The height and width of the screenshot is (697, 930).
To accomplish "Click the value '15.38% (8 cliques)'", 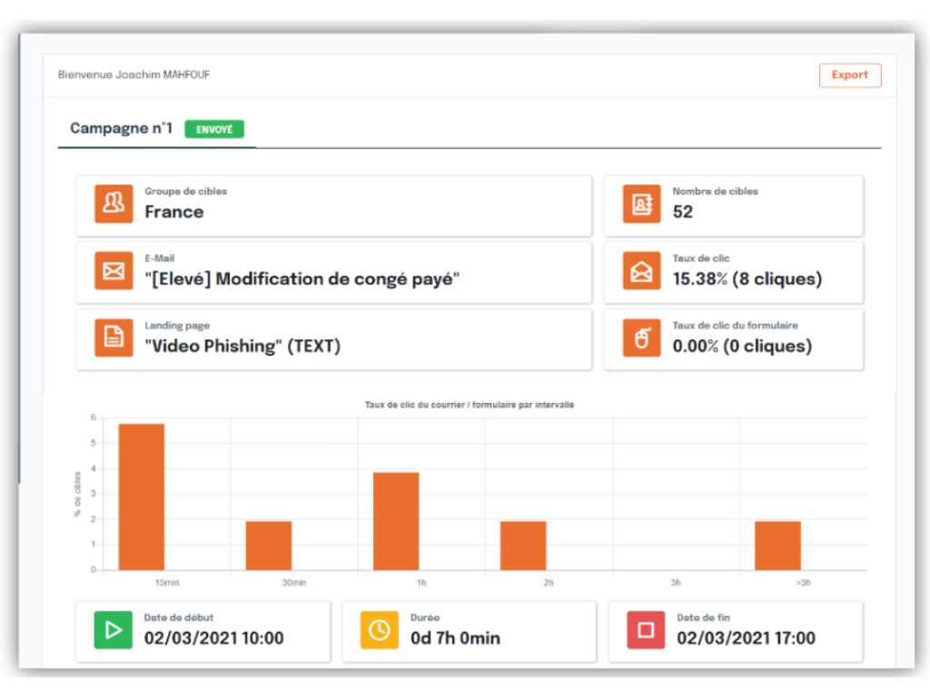I will (x=747, y=280).
